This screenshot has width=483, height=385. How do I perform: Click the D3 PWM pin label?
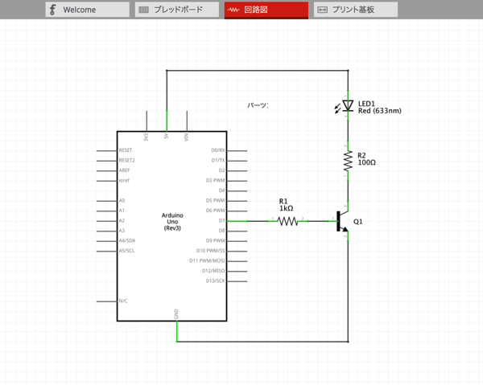(x=215, y=181)
